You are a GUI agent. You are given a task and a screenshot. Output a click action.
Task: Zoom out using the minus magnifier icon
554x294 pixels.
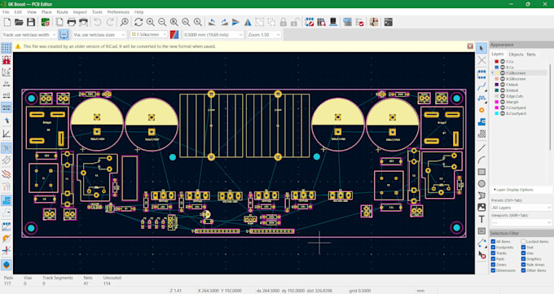[x=162, y=22]
